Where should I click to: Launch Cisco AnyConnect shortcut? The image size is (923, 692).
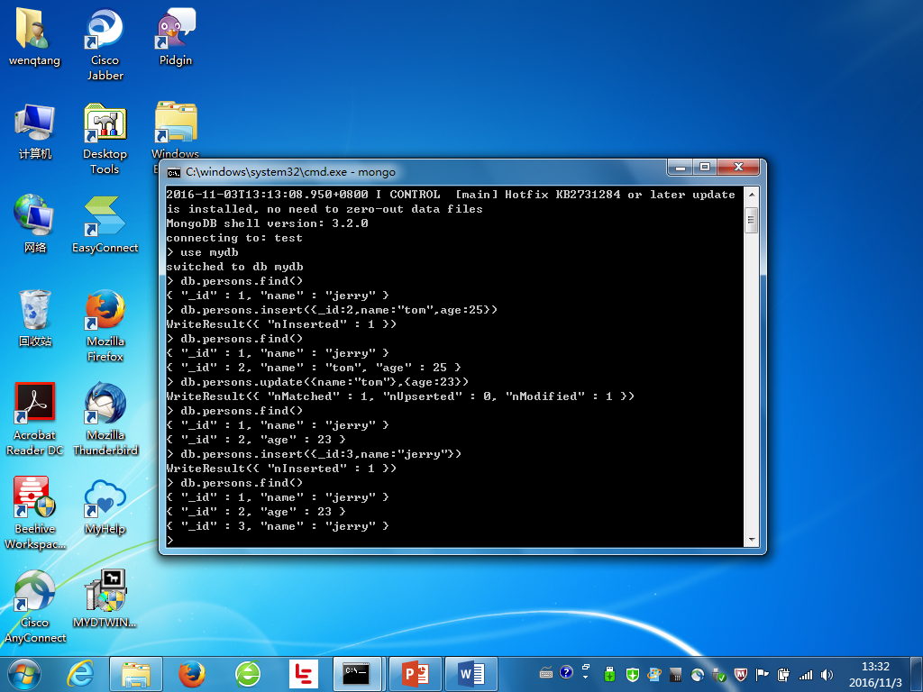[x=34, y=606]
